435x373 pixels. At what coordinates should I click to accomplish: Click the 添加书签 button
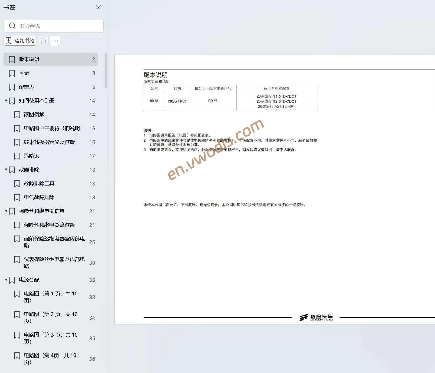(x=20, y=41)
